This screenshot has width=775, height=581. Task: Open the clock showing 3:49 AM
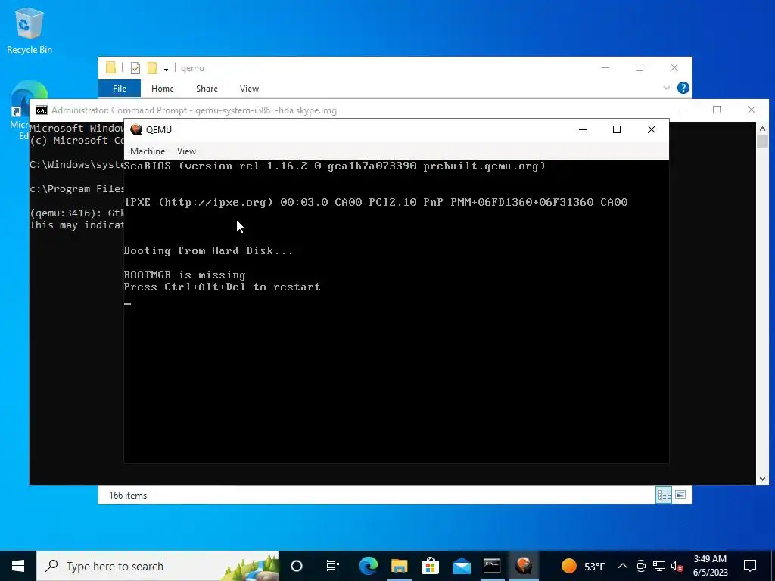pos(710,566)
